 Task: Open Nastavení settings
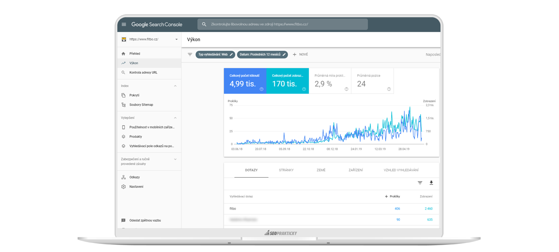coord(149,187)
